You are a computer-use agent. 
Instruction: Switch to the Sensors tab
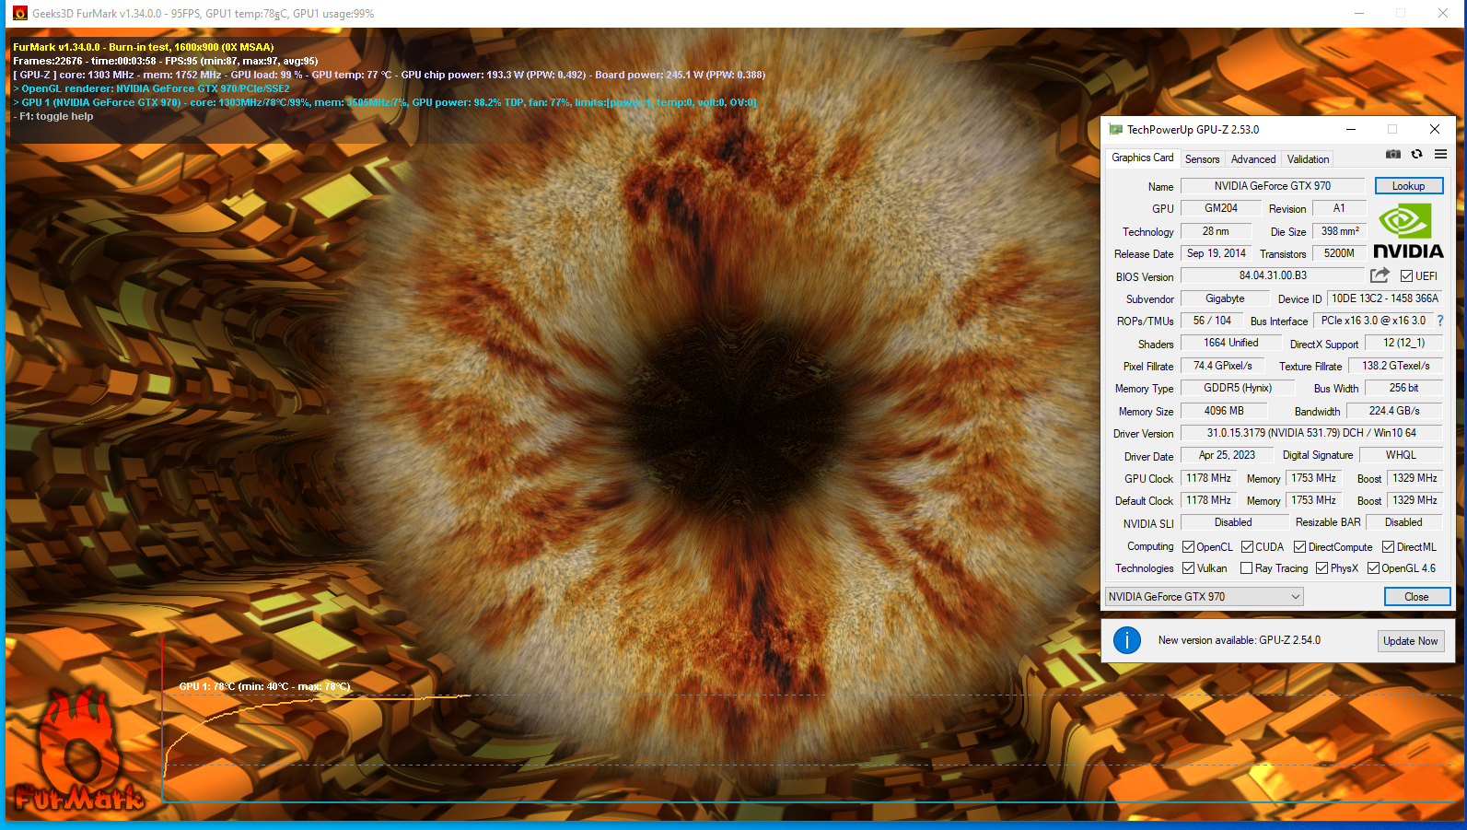pos(1202,159)
